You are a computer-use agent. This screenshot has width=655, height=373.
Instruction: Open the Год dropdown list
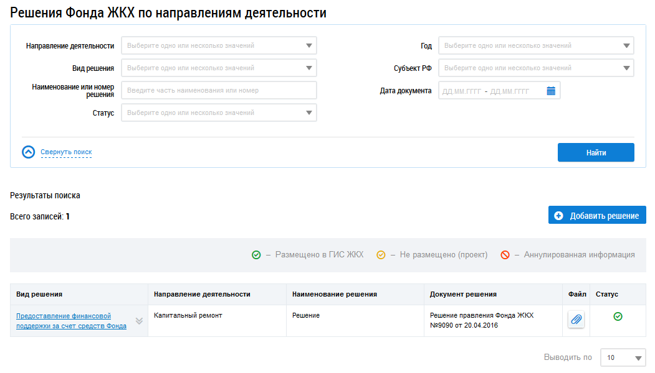click(x=536, y=45)
